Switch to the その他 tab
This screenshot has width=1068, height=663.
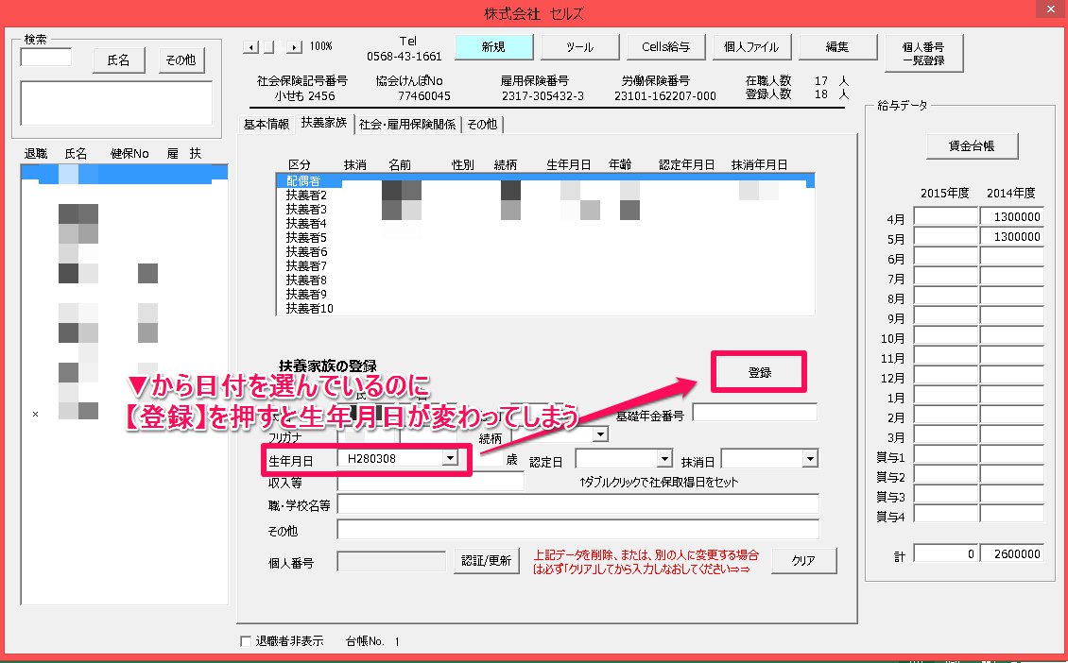[x=482, y=125]
